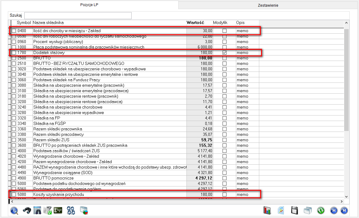Click the window with pie chart icon
359x218 pixels.
[x=84, y=210]
